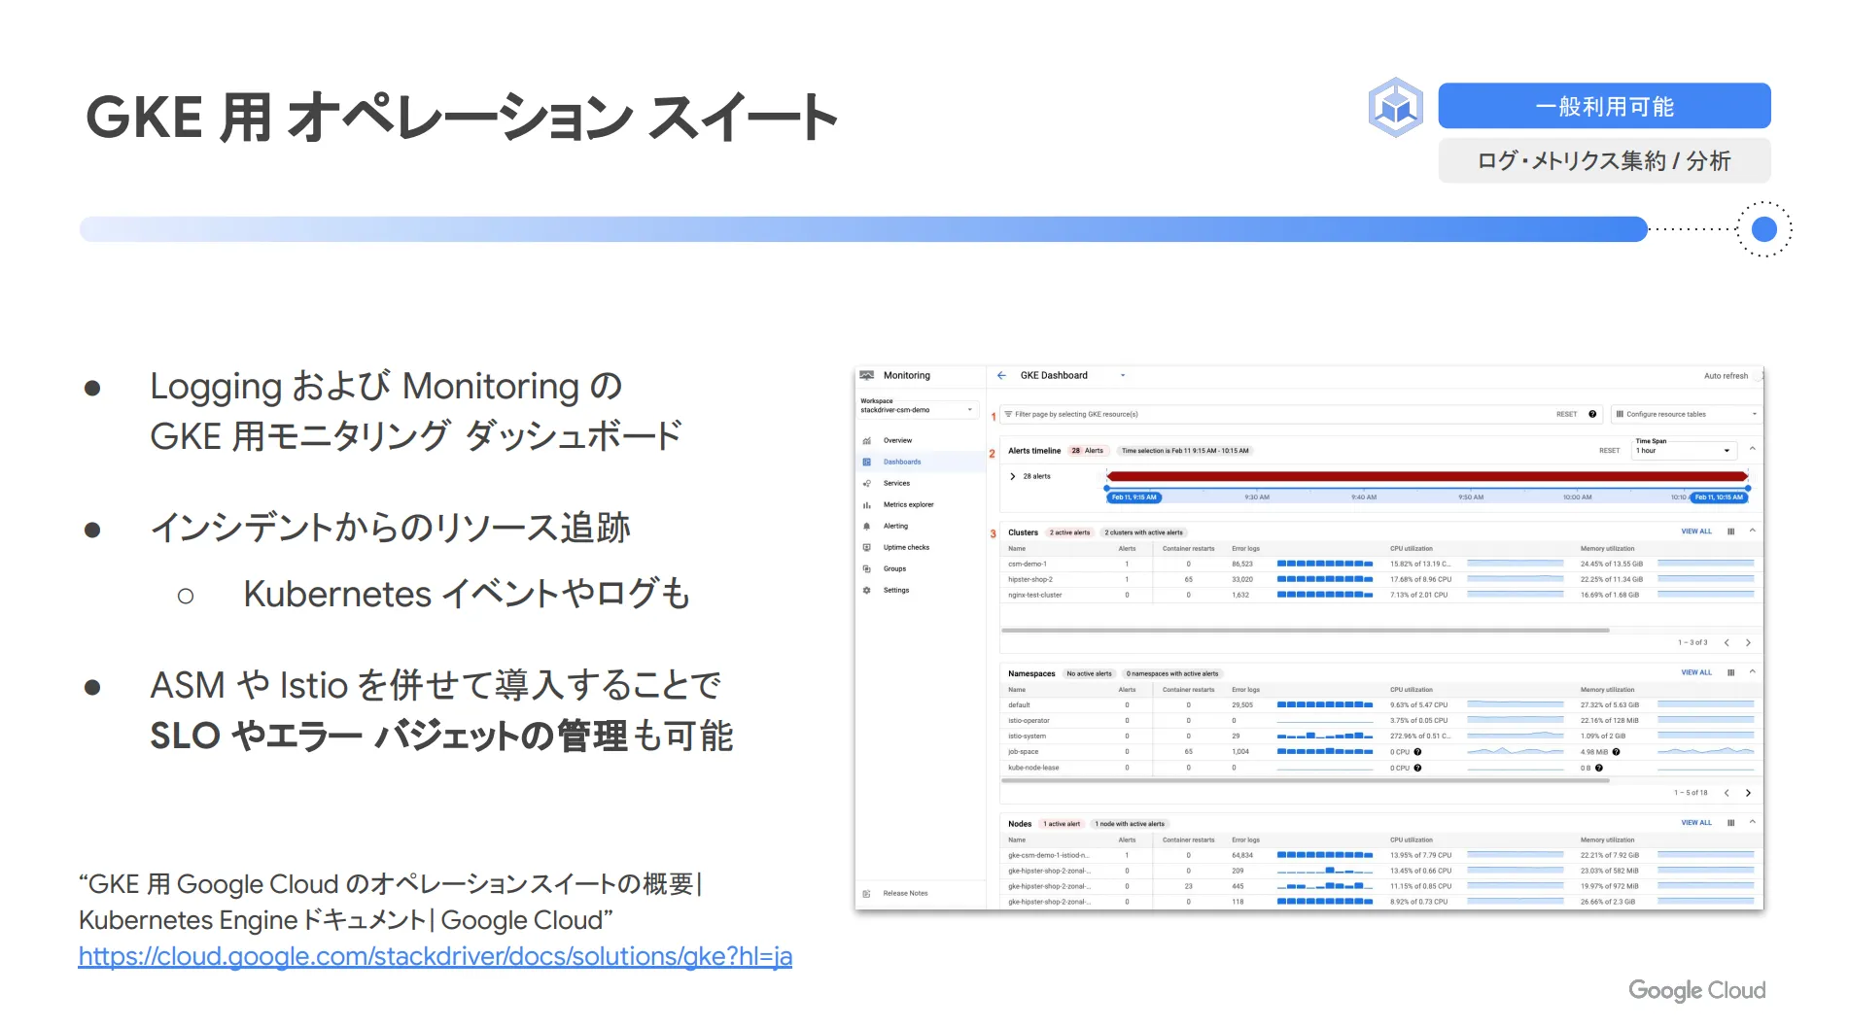Select Overview in the Monitoring sidebar
Viewport: 1849px width, 1028px height.
897,440
